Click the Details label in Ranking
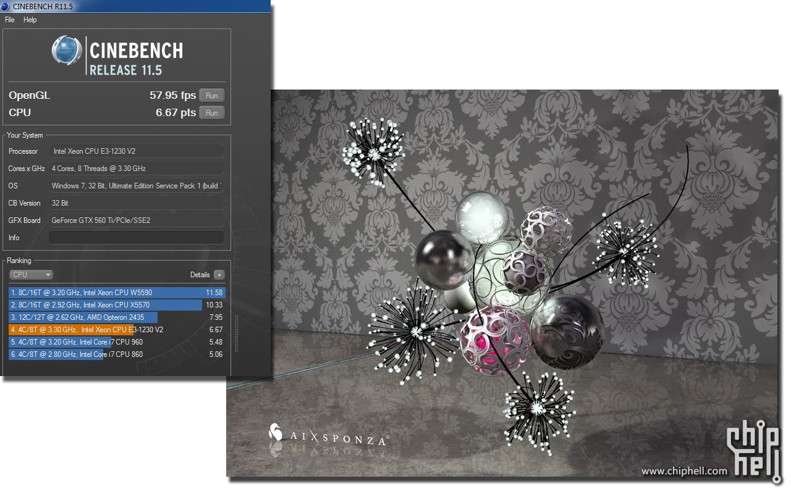This screenshot has height=494, width=791. [x=200, y=275]
